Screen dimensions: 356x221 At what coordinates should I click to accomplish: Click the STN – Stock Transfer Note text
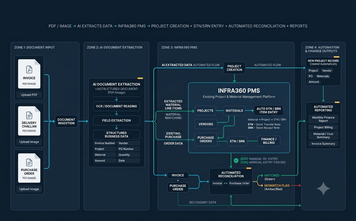point(264,125)
